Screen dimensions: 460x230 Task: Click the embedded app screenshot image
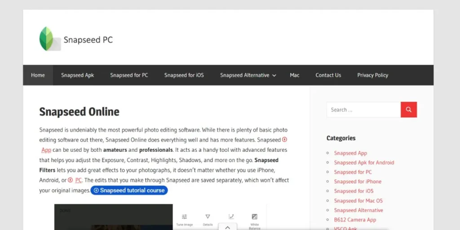point(160,217)
